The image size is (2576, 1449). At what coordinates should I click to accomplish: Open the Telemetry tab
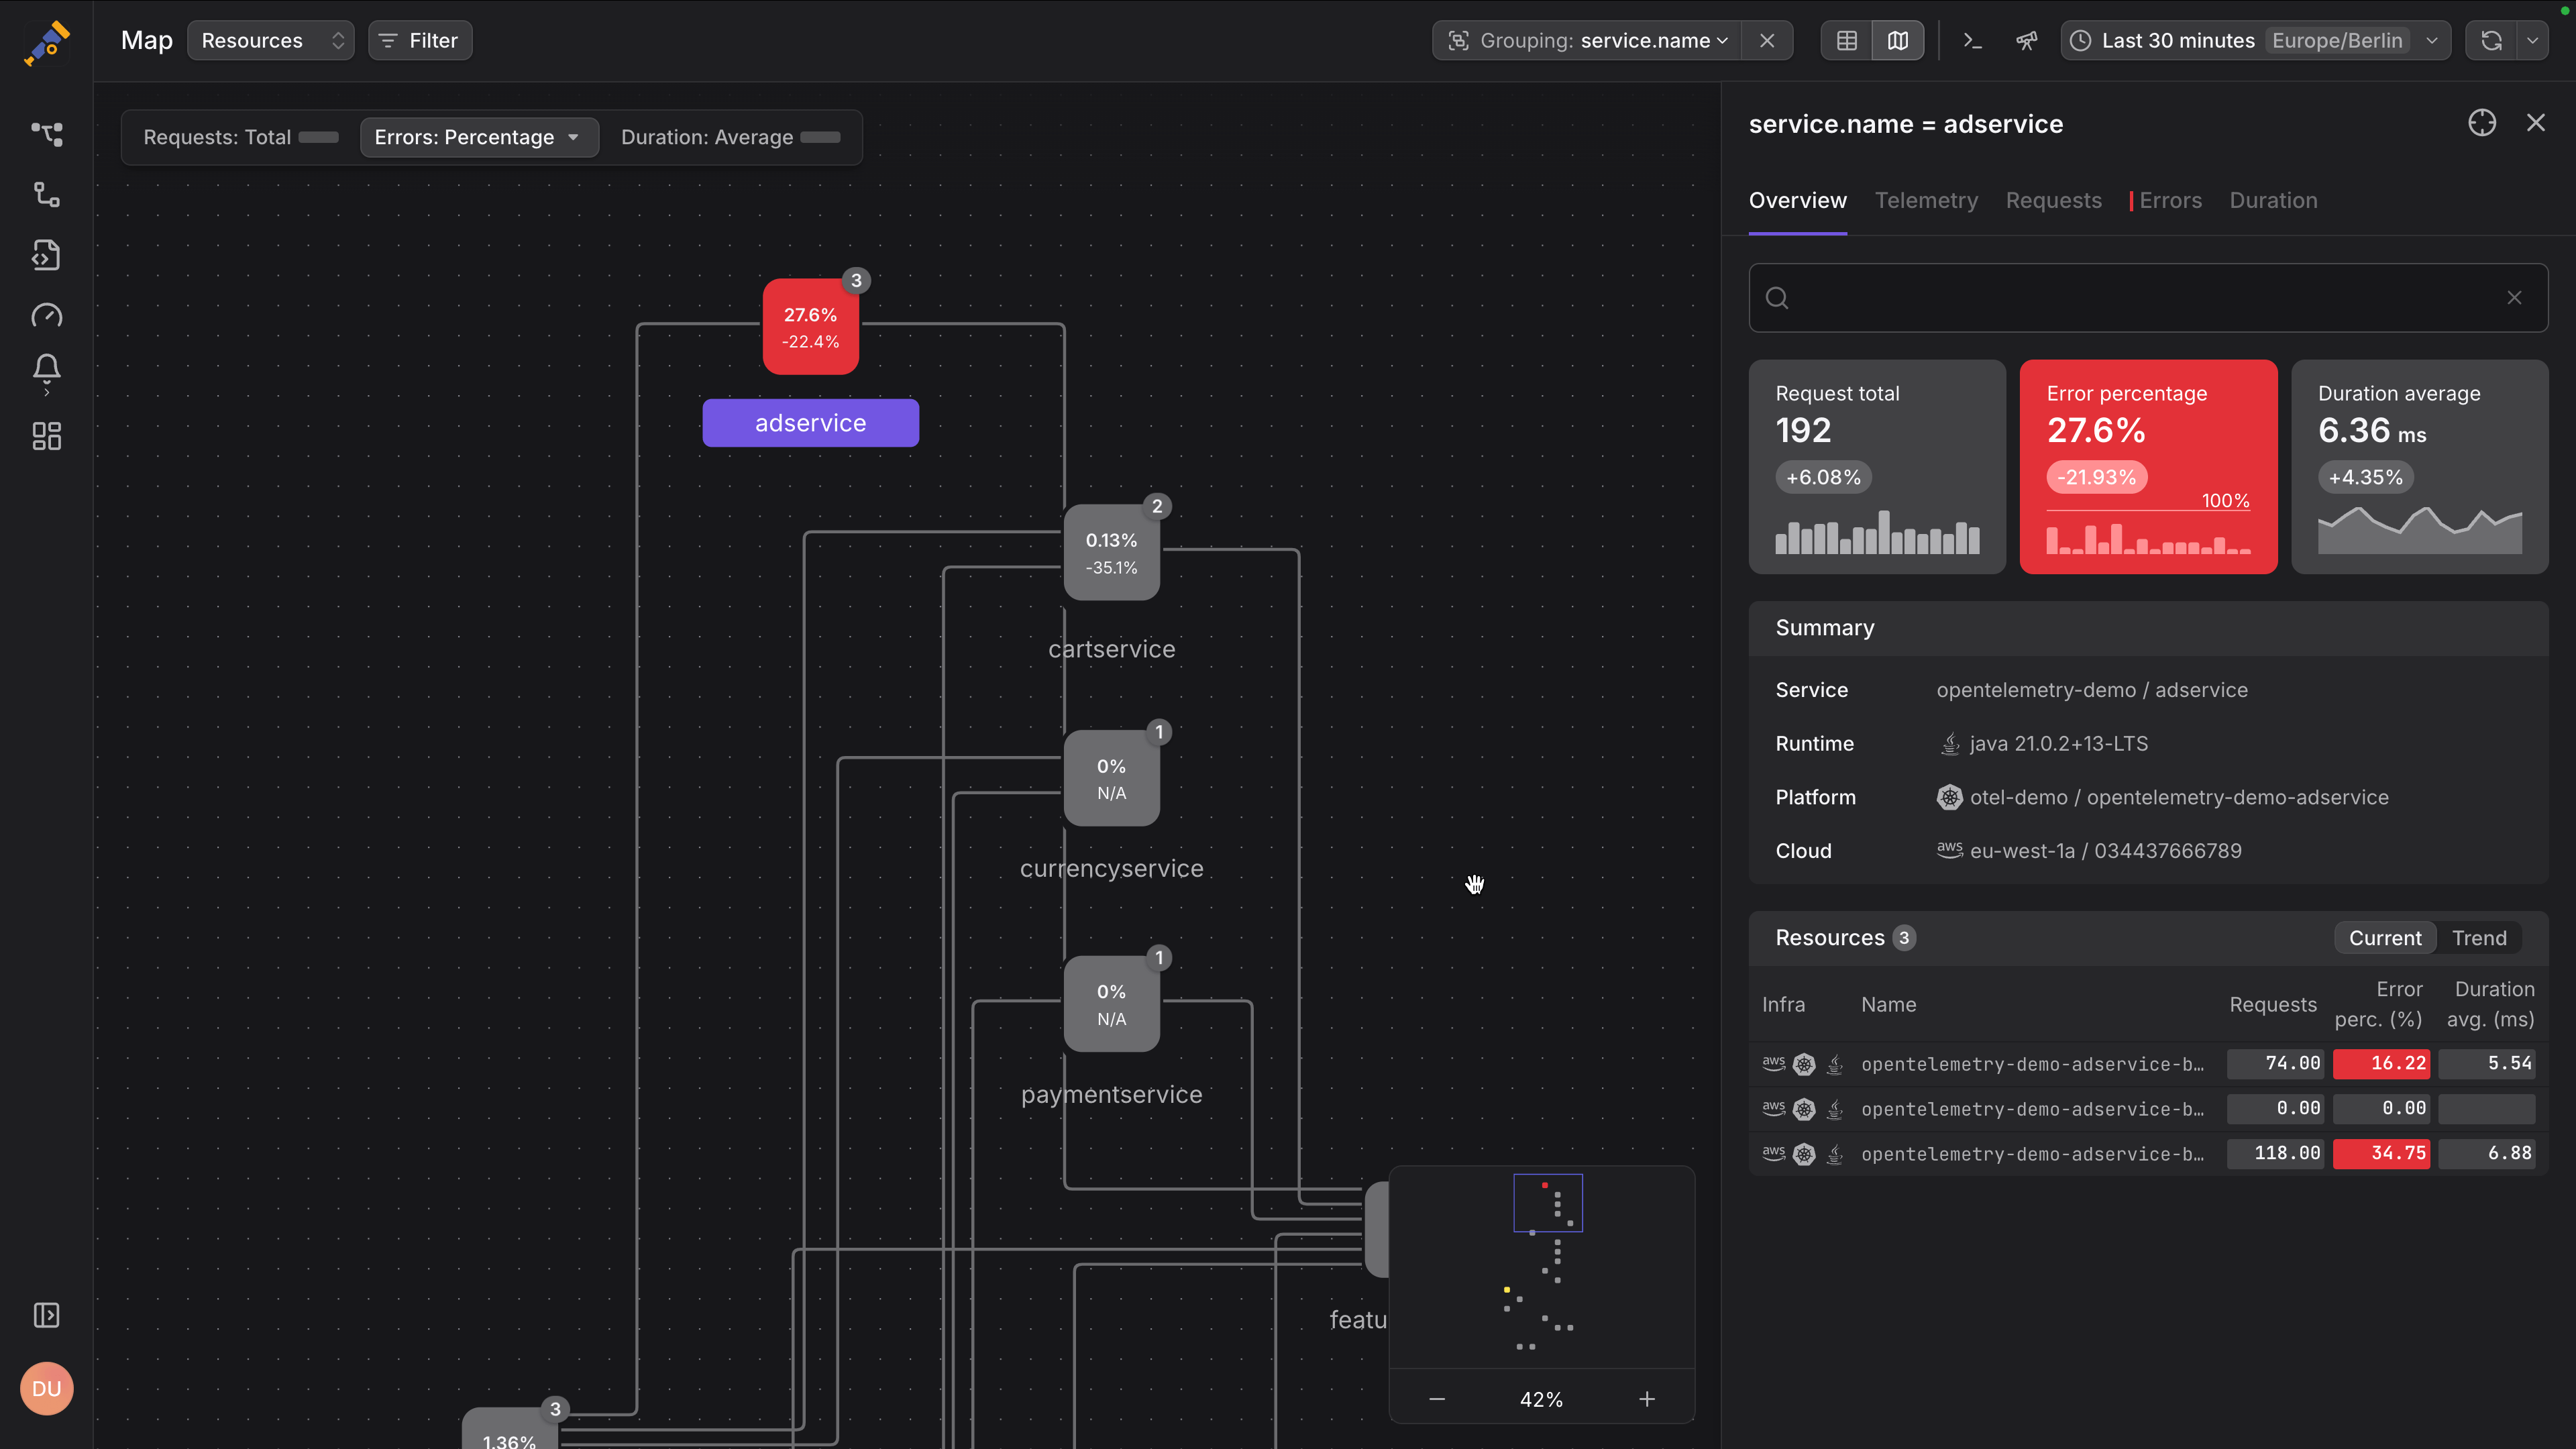click(x=1926, y=200)
